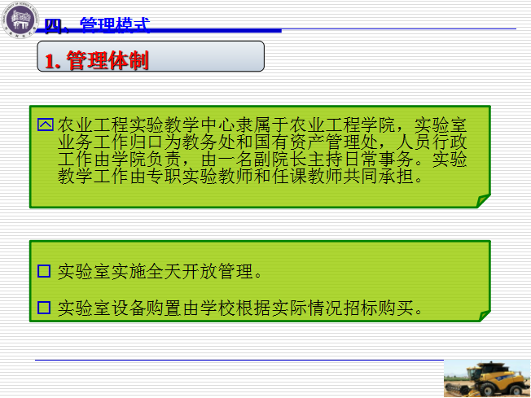Click the square bullet before 实验室实施全天开放管理

click(x=45, y=271)
